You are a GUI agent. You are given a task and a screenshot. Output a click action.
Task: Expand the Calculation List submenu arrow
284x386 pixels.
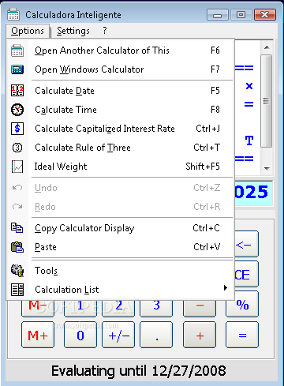[226, 288]
